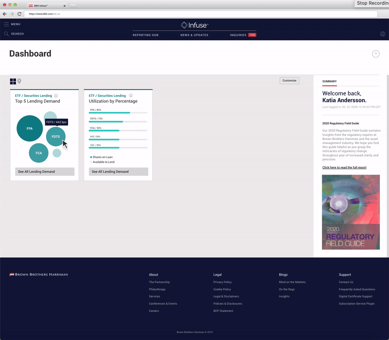
Task: Close the BBH Infuse browser tab
Action: pyautogui.click(x=64, y=6)
